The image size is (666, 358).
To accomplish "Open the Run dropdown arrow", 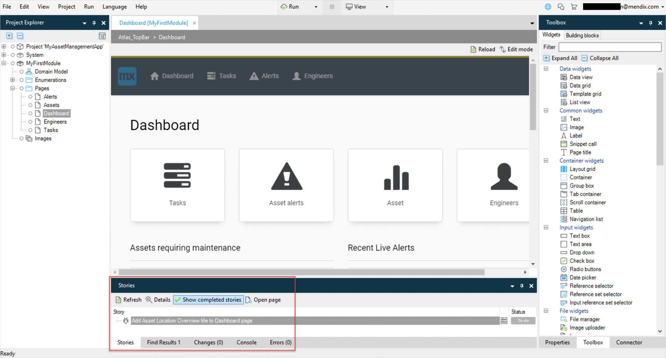I will [x=315, y=7].
